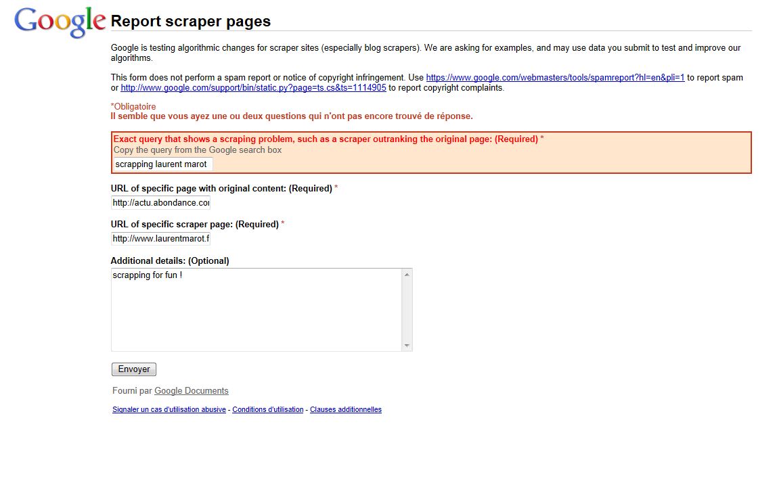
Task: Select the scraper page URL field
Action: (160, 239)
